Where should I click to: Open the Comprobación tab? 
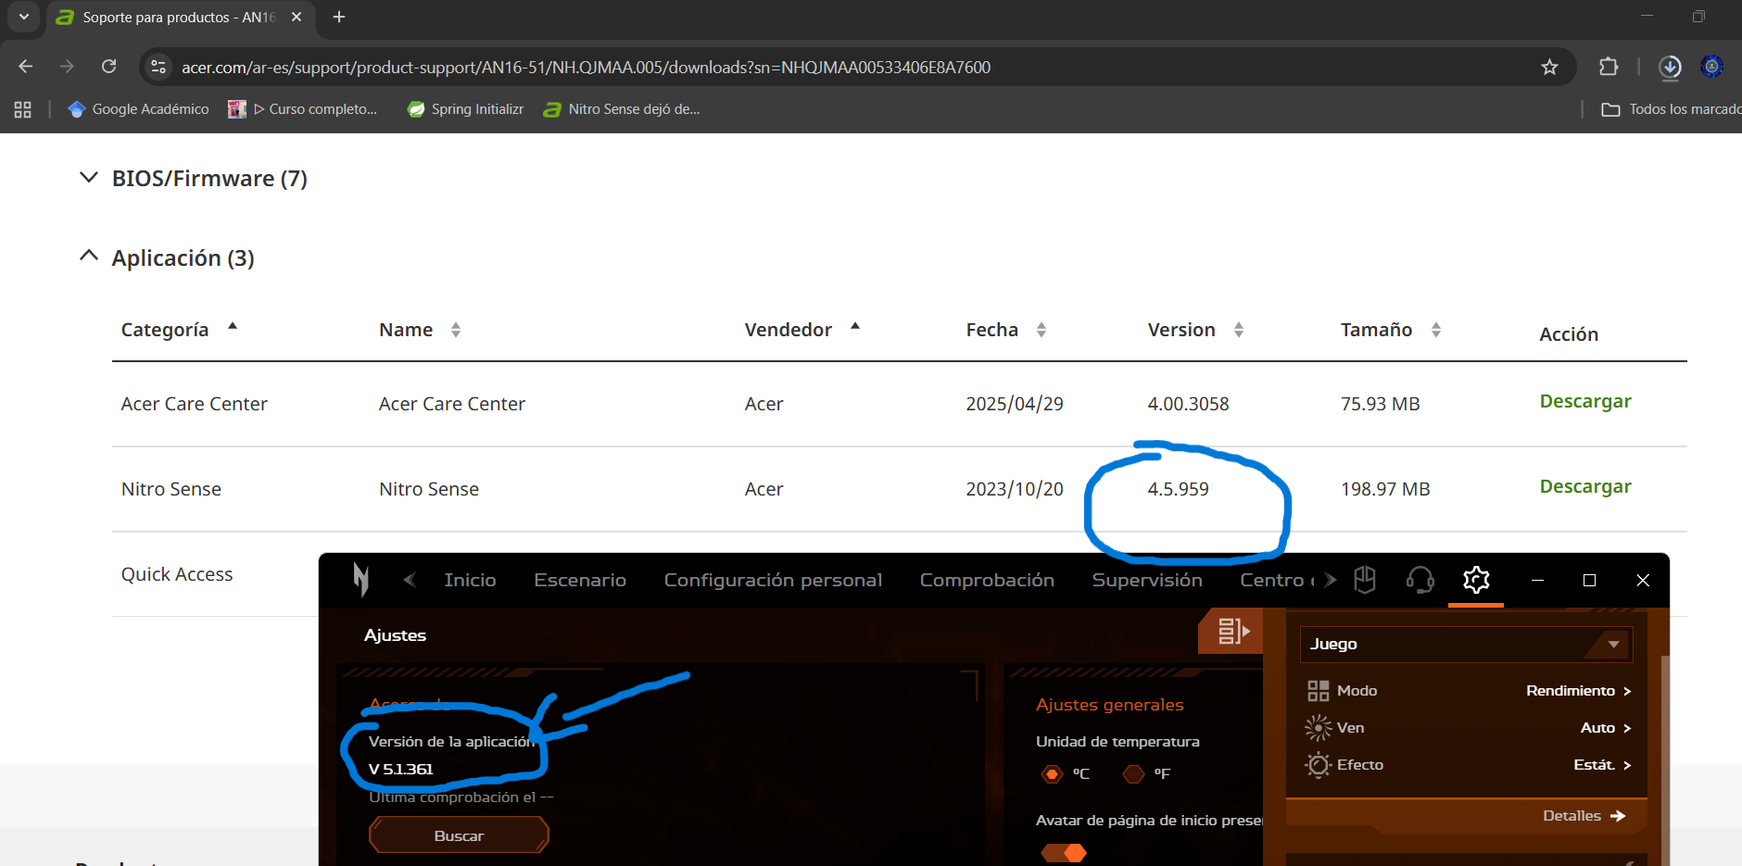pos(987,580)
